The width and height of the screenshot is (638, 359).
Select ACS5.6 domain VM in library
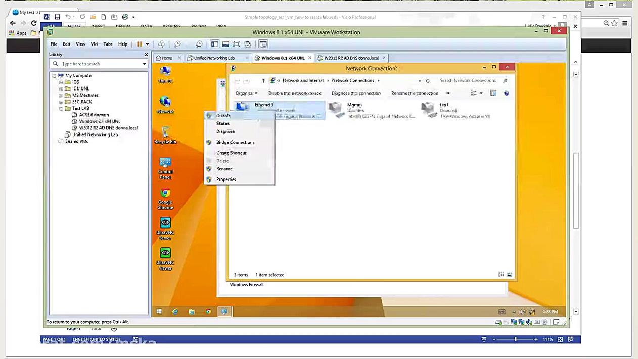[94, 115]
